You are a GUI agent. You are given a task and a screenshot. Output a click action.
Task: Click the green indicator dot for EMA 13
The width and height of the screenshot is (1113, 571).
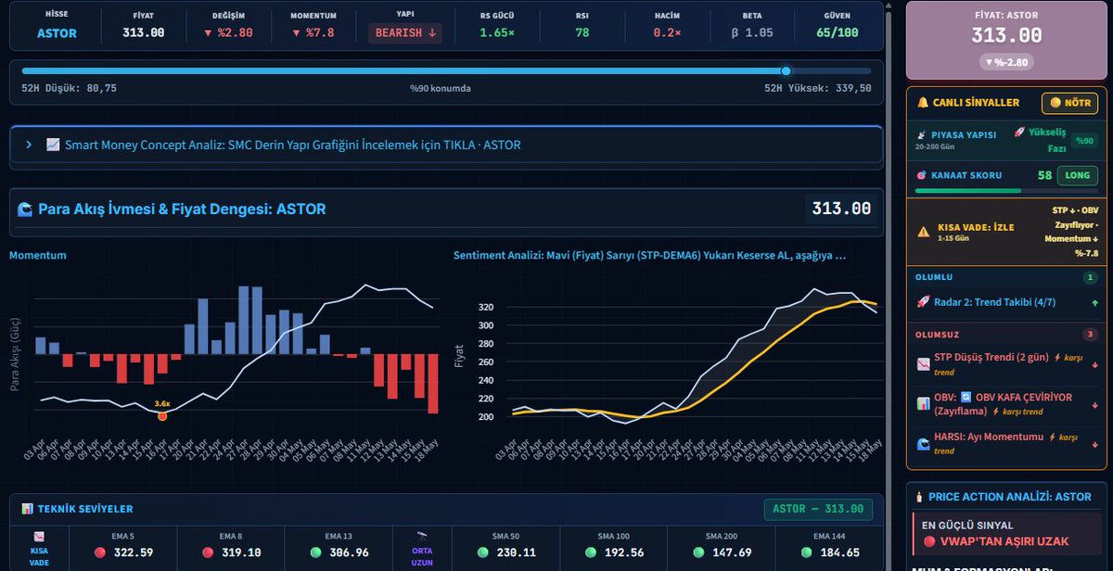pos(316,552)
